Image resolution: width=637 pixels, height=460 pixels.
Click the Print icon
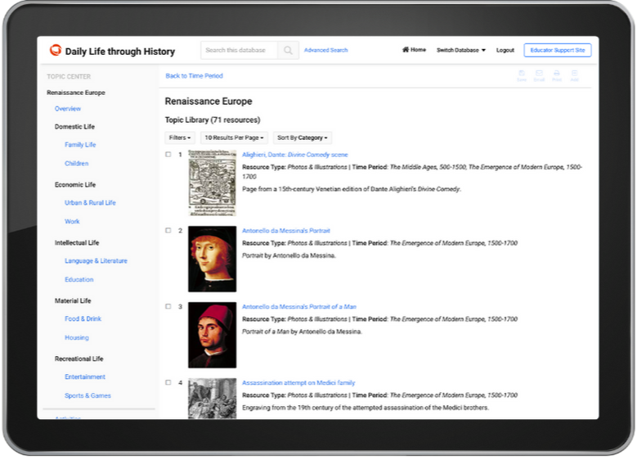pos(557,75)
